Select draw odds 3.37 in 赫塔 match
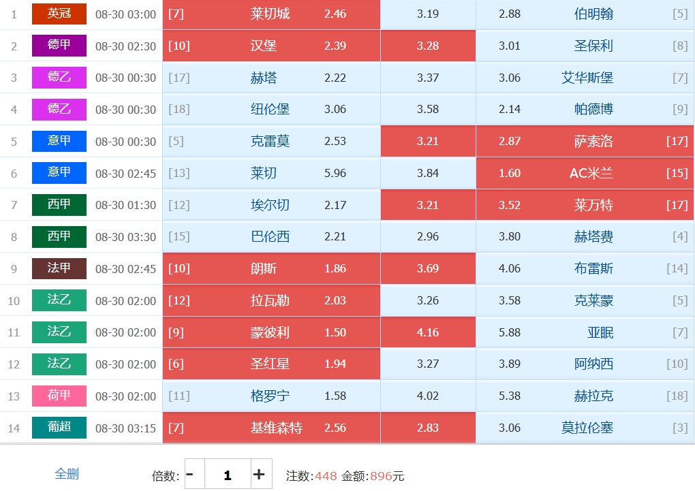This screenshot has height=491, width=695. tap(428, 78)
